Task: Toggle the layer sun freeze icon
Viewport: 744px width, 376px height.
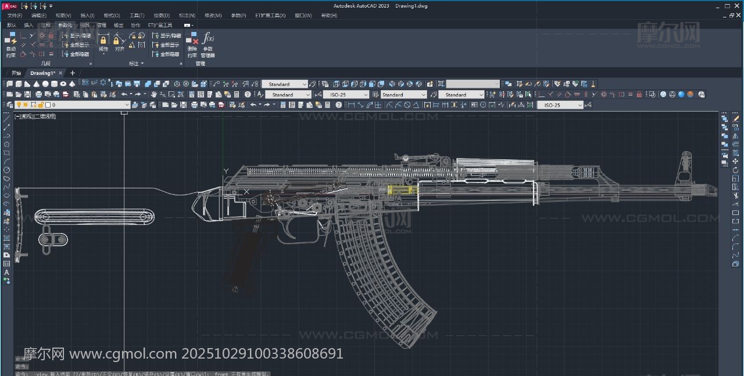Action: click(26, 105)
